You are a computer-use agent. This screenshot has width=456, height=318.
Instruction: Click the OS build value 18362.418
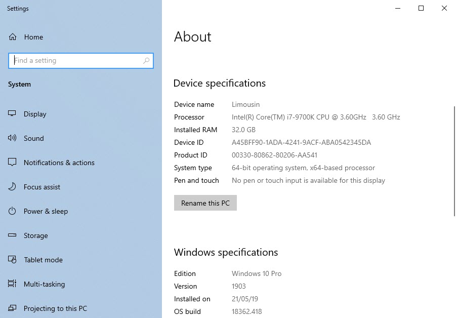click(x=246, y=311)
